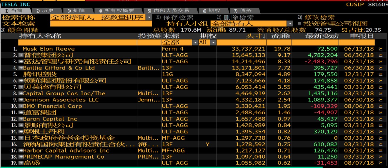Open 颜色图释 legend
Screen dimensions: 388x168
pyautogui.click(x=20, y=30)
